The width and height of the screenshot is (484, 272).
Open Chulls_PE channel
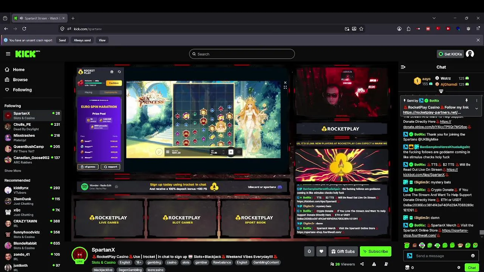click(x=32, y=127)
